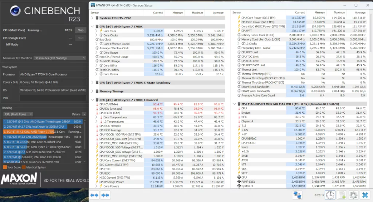Image resolution: width=373 pixels, height=202 pixels.
Task: Collapse the CPU [#0]: AMD Ryzen 7 7700X group
Action: point(92,27)
